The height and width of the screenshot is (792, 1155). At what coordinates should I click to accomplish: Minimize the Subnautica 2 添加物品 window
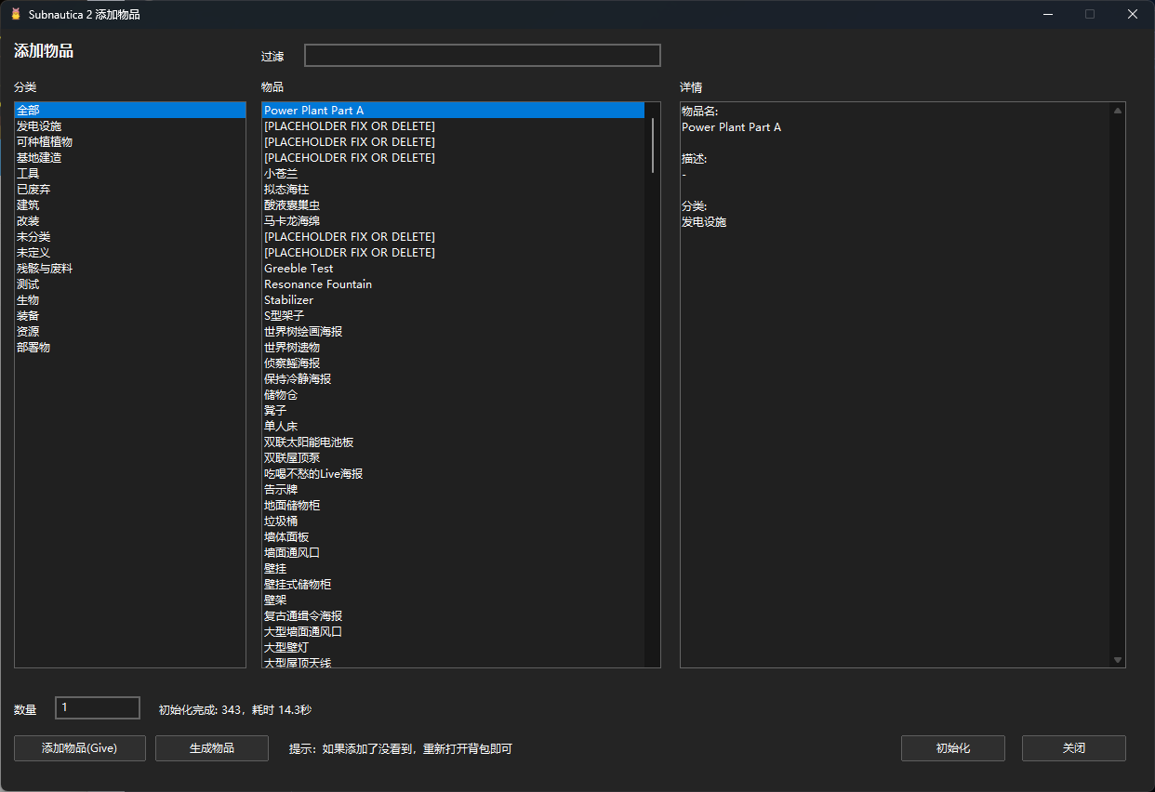point(1048,14)
